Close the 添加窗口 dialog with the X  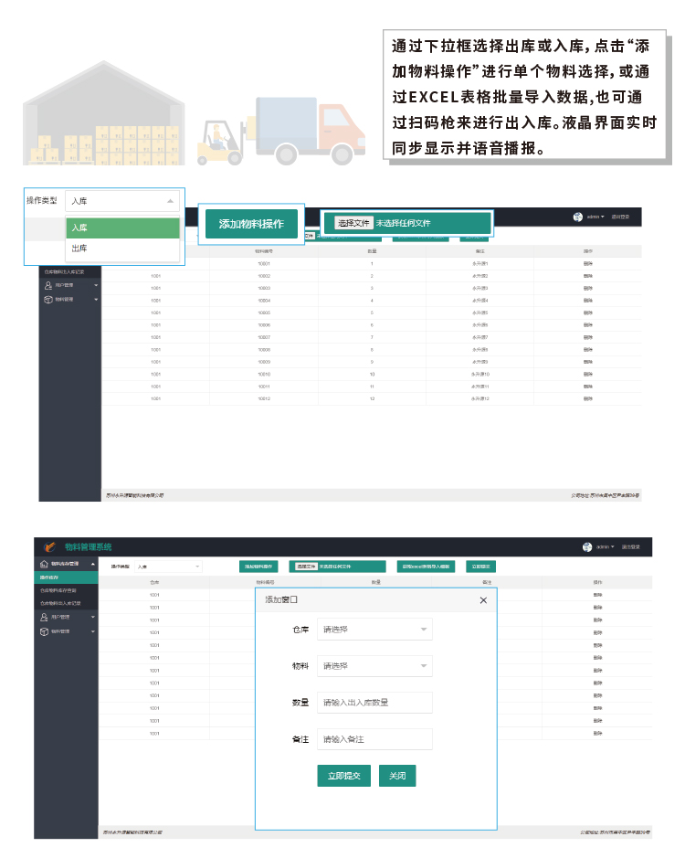[x=483, y=600]
